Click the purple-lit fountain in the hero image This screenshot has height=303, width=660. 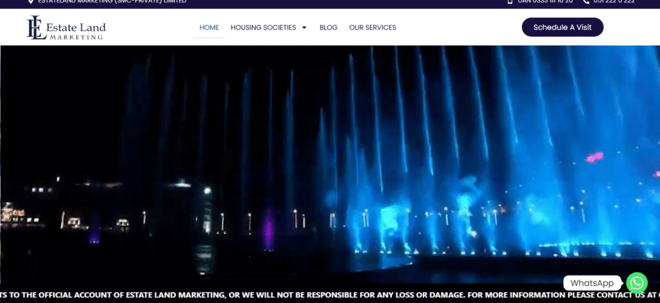coord(268,228)
